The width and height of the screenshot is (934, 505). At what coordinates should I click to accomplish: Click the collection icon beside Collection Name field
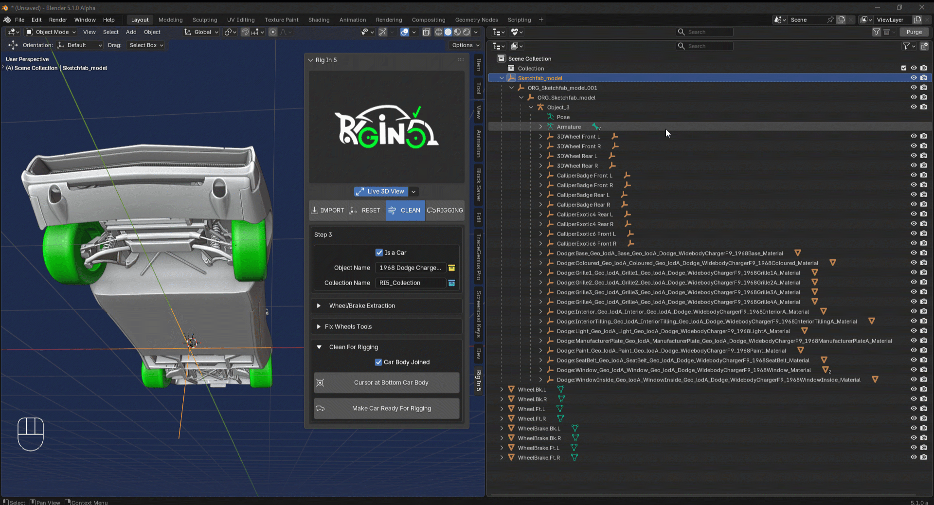(451, 283)
